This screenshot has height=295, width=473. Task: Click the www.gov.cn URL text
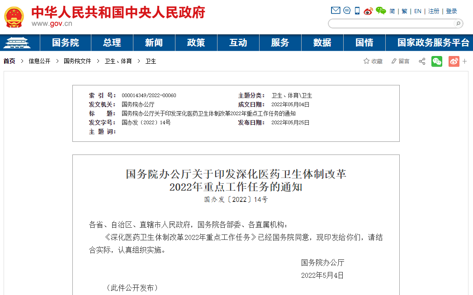pyautogui.click(x=52, y=23)
